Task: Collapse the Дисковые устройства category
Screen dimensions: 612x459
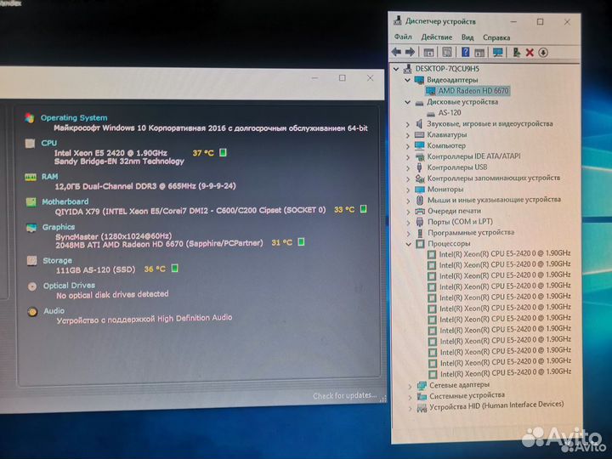Action: click(407, 102)
